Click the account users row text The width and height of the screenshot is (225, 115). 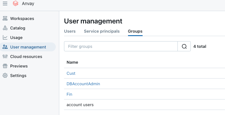click(x=80, y=105)
